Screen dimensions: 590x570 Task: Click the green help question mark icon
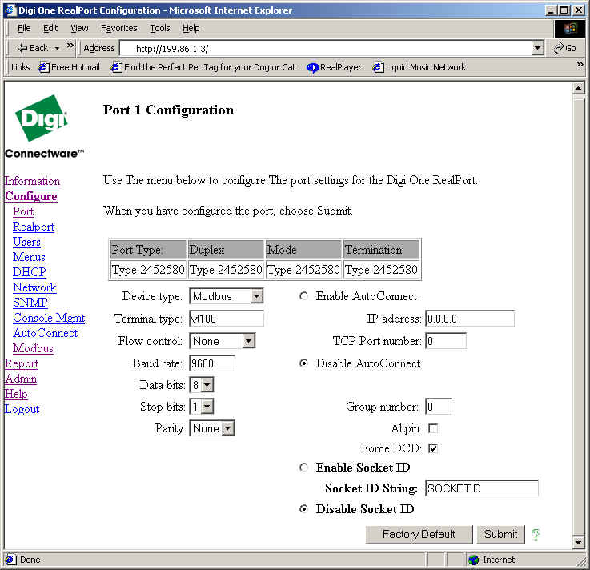536,534
